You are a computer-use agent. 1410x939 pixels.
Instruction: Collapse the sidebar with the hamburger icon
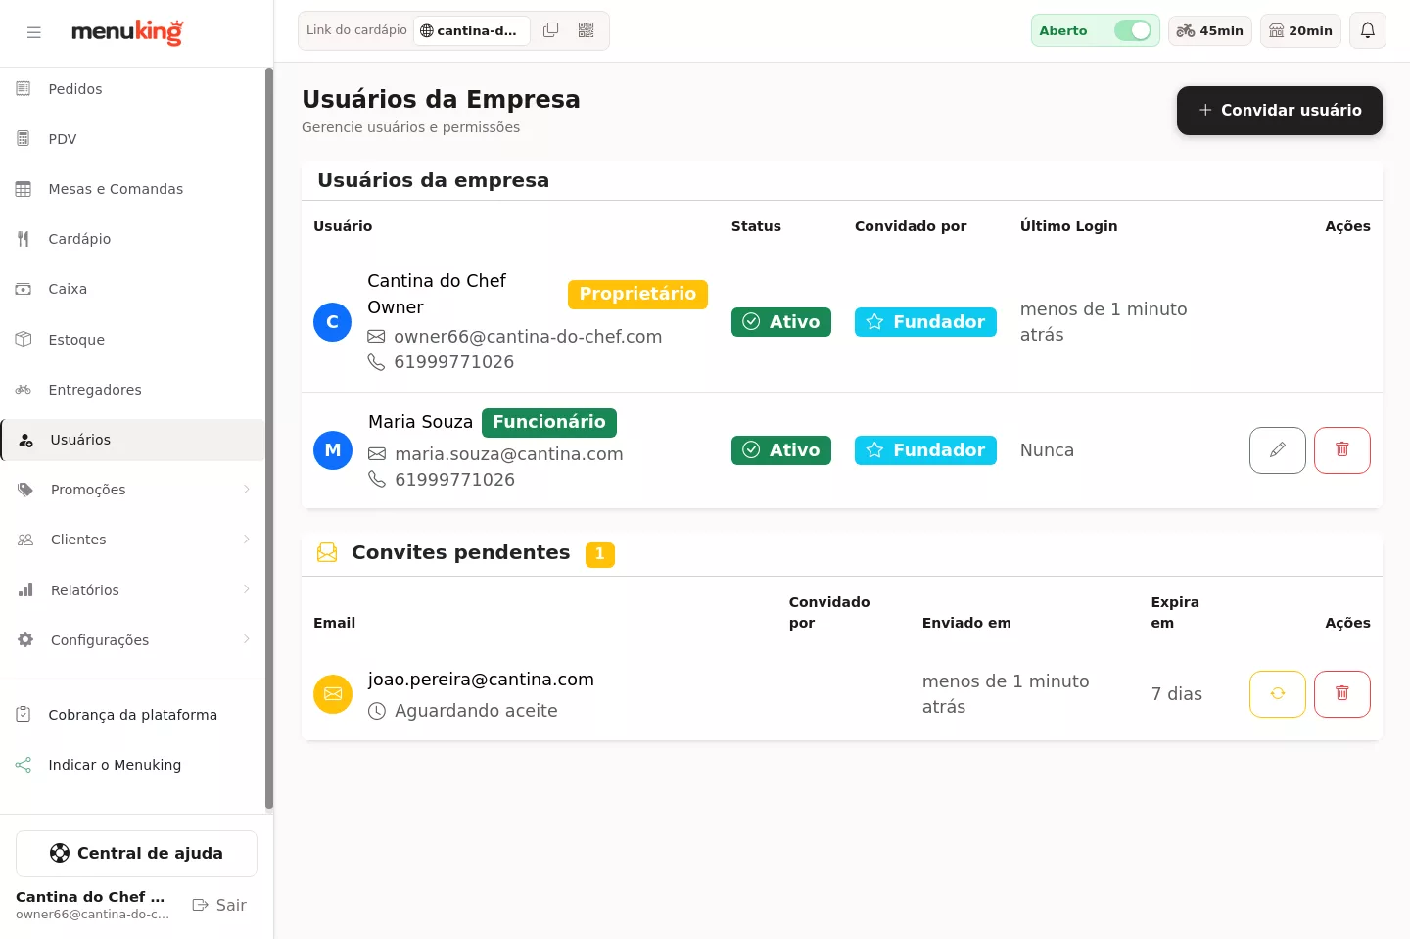(x=34, y=32)
